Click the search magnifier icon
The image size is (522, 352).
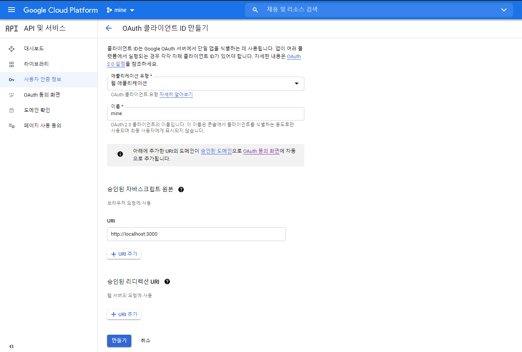pyautogui.click(x=255, y=10)
